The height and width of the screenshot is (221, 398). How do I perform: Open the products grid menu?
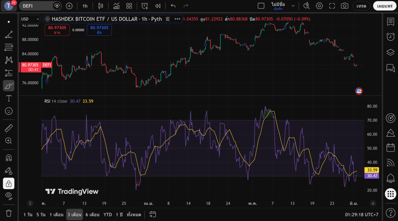(390, 194)
